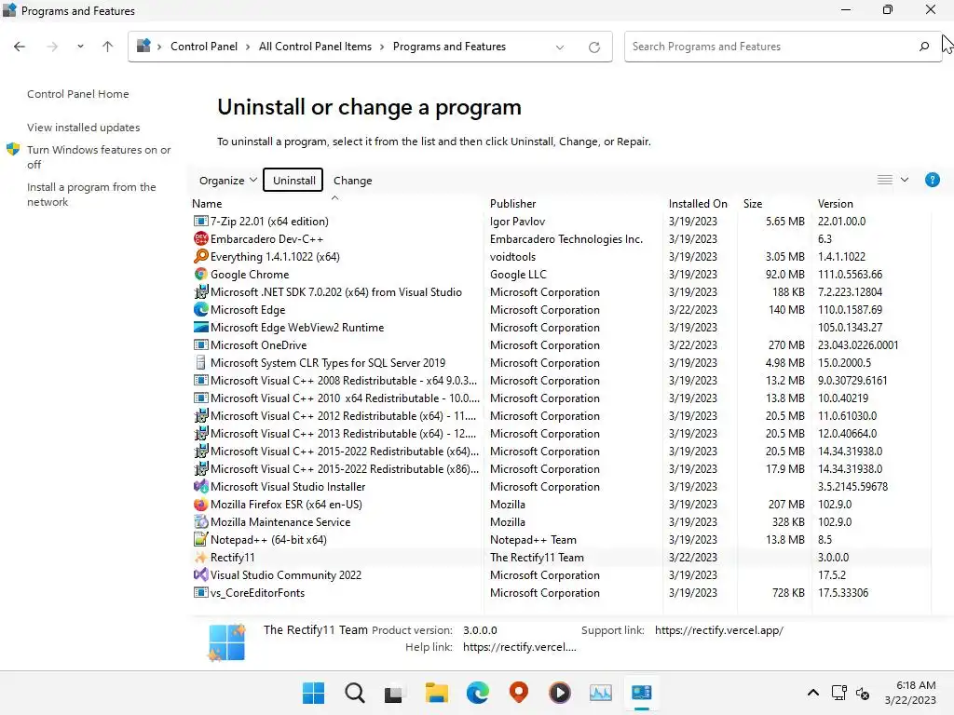Click the Edge WebView2 Runtime icon
The width and height of the screenshot is (954, 715).
click(x=200, y=327)
